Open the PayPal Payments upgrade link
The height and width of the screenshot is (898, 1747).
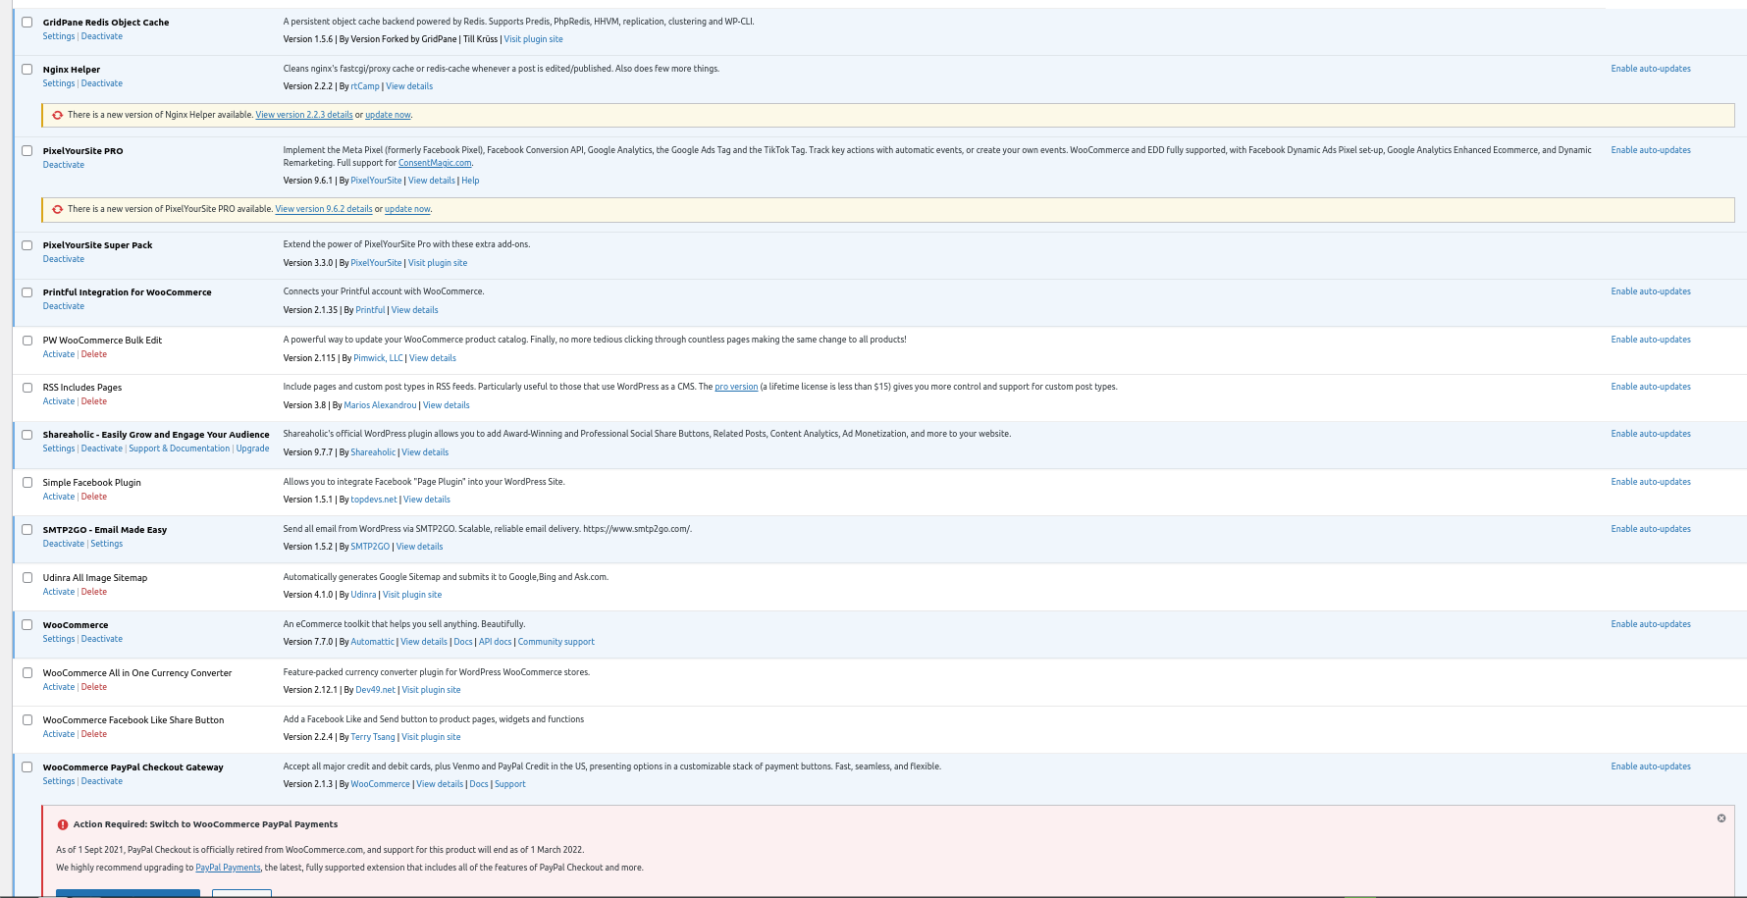[228, 868]
